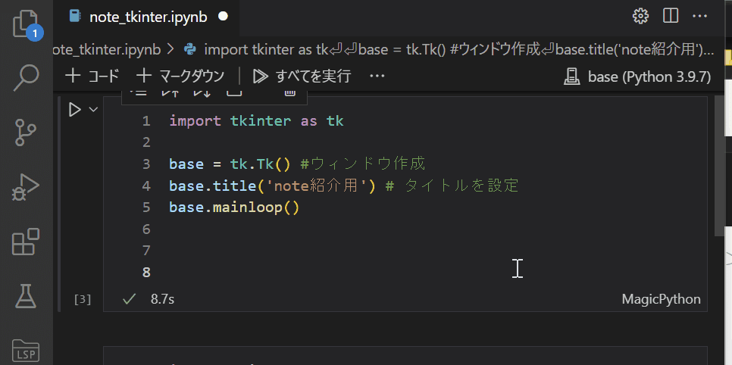Click the unsaved dot on note_tkinter.ipynb tab
Viewport: 732px width, 365px height.
(x=223, y=17)
